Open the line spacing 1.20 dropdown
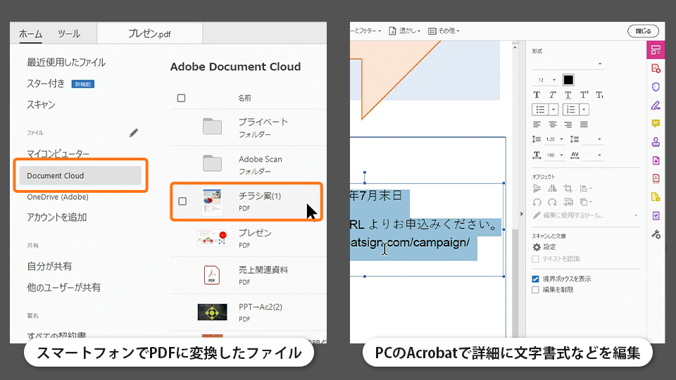Screen dimensions: 676x380 click(561, 139)
